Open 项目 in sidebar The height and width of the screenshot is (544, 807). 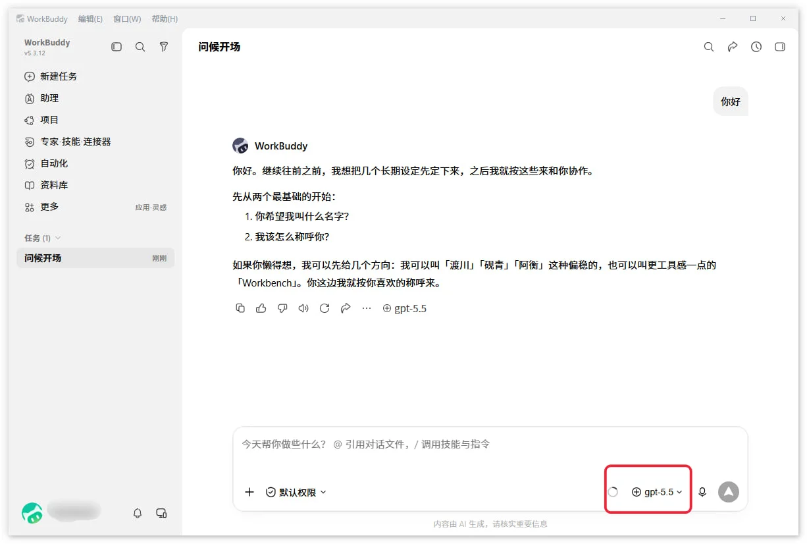[x=95, y=120]
